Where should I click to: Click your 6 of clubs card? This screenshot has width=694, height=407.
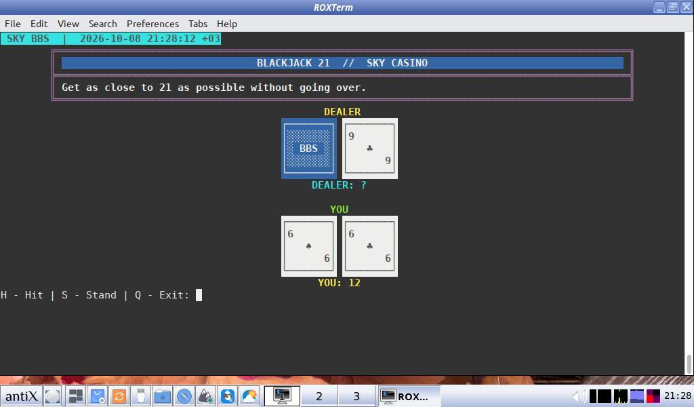370,246
